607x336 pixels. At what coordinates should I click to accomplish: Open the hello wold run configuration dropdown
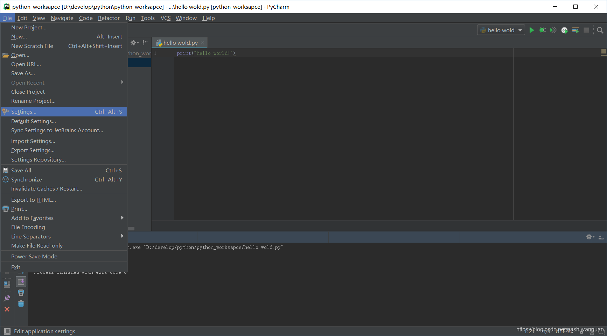[x=501, y=30]
